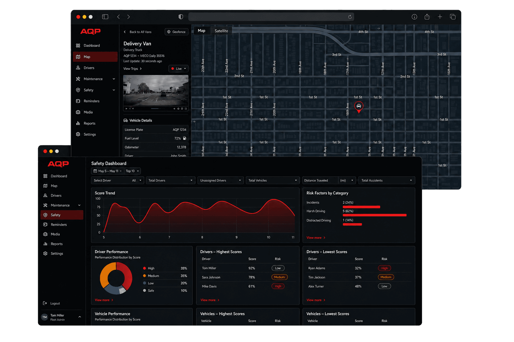The height and width of the screenshot is (342, 514).
Task: Expand Maintenance chevron in the Safety window sidebar
Action: [79, 205]
